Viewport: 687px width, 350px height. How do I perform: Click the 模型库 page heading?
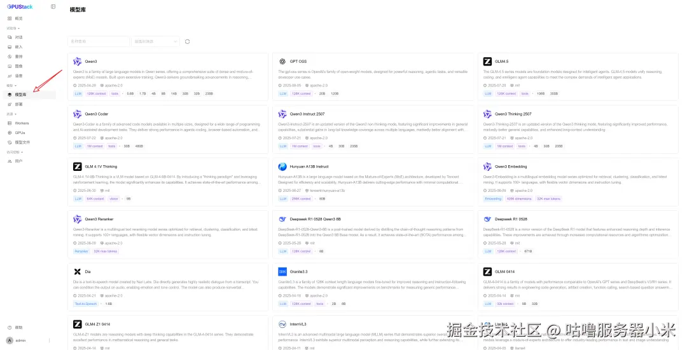click(78, 10)
